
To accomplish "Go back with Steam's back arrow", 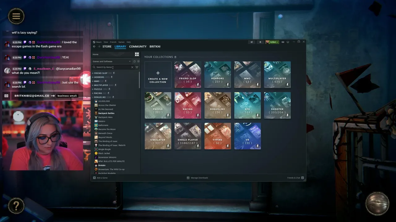I will [94, 47].
